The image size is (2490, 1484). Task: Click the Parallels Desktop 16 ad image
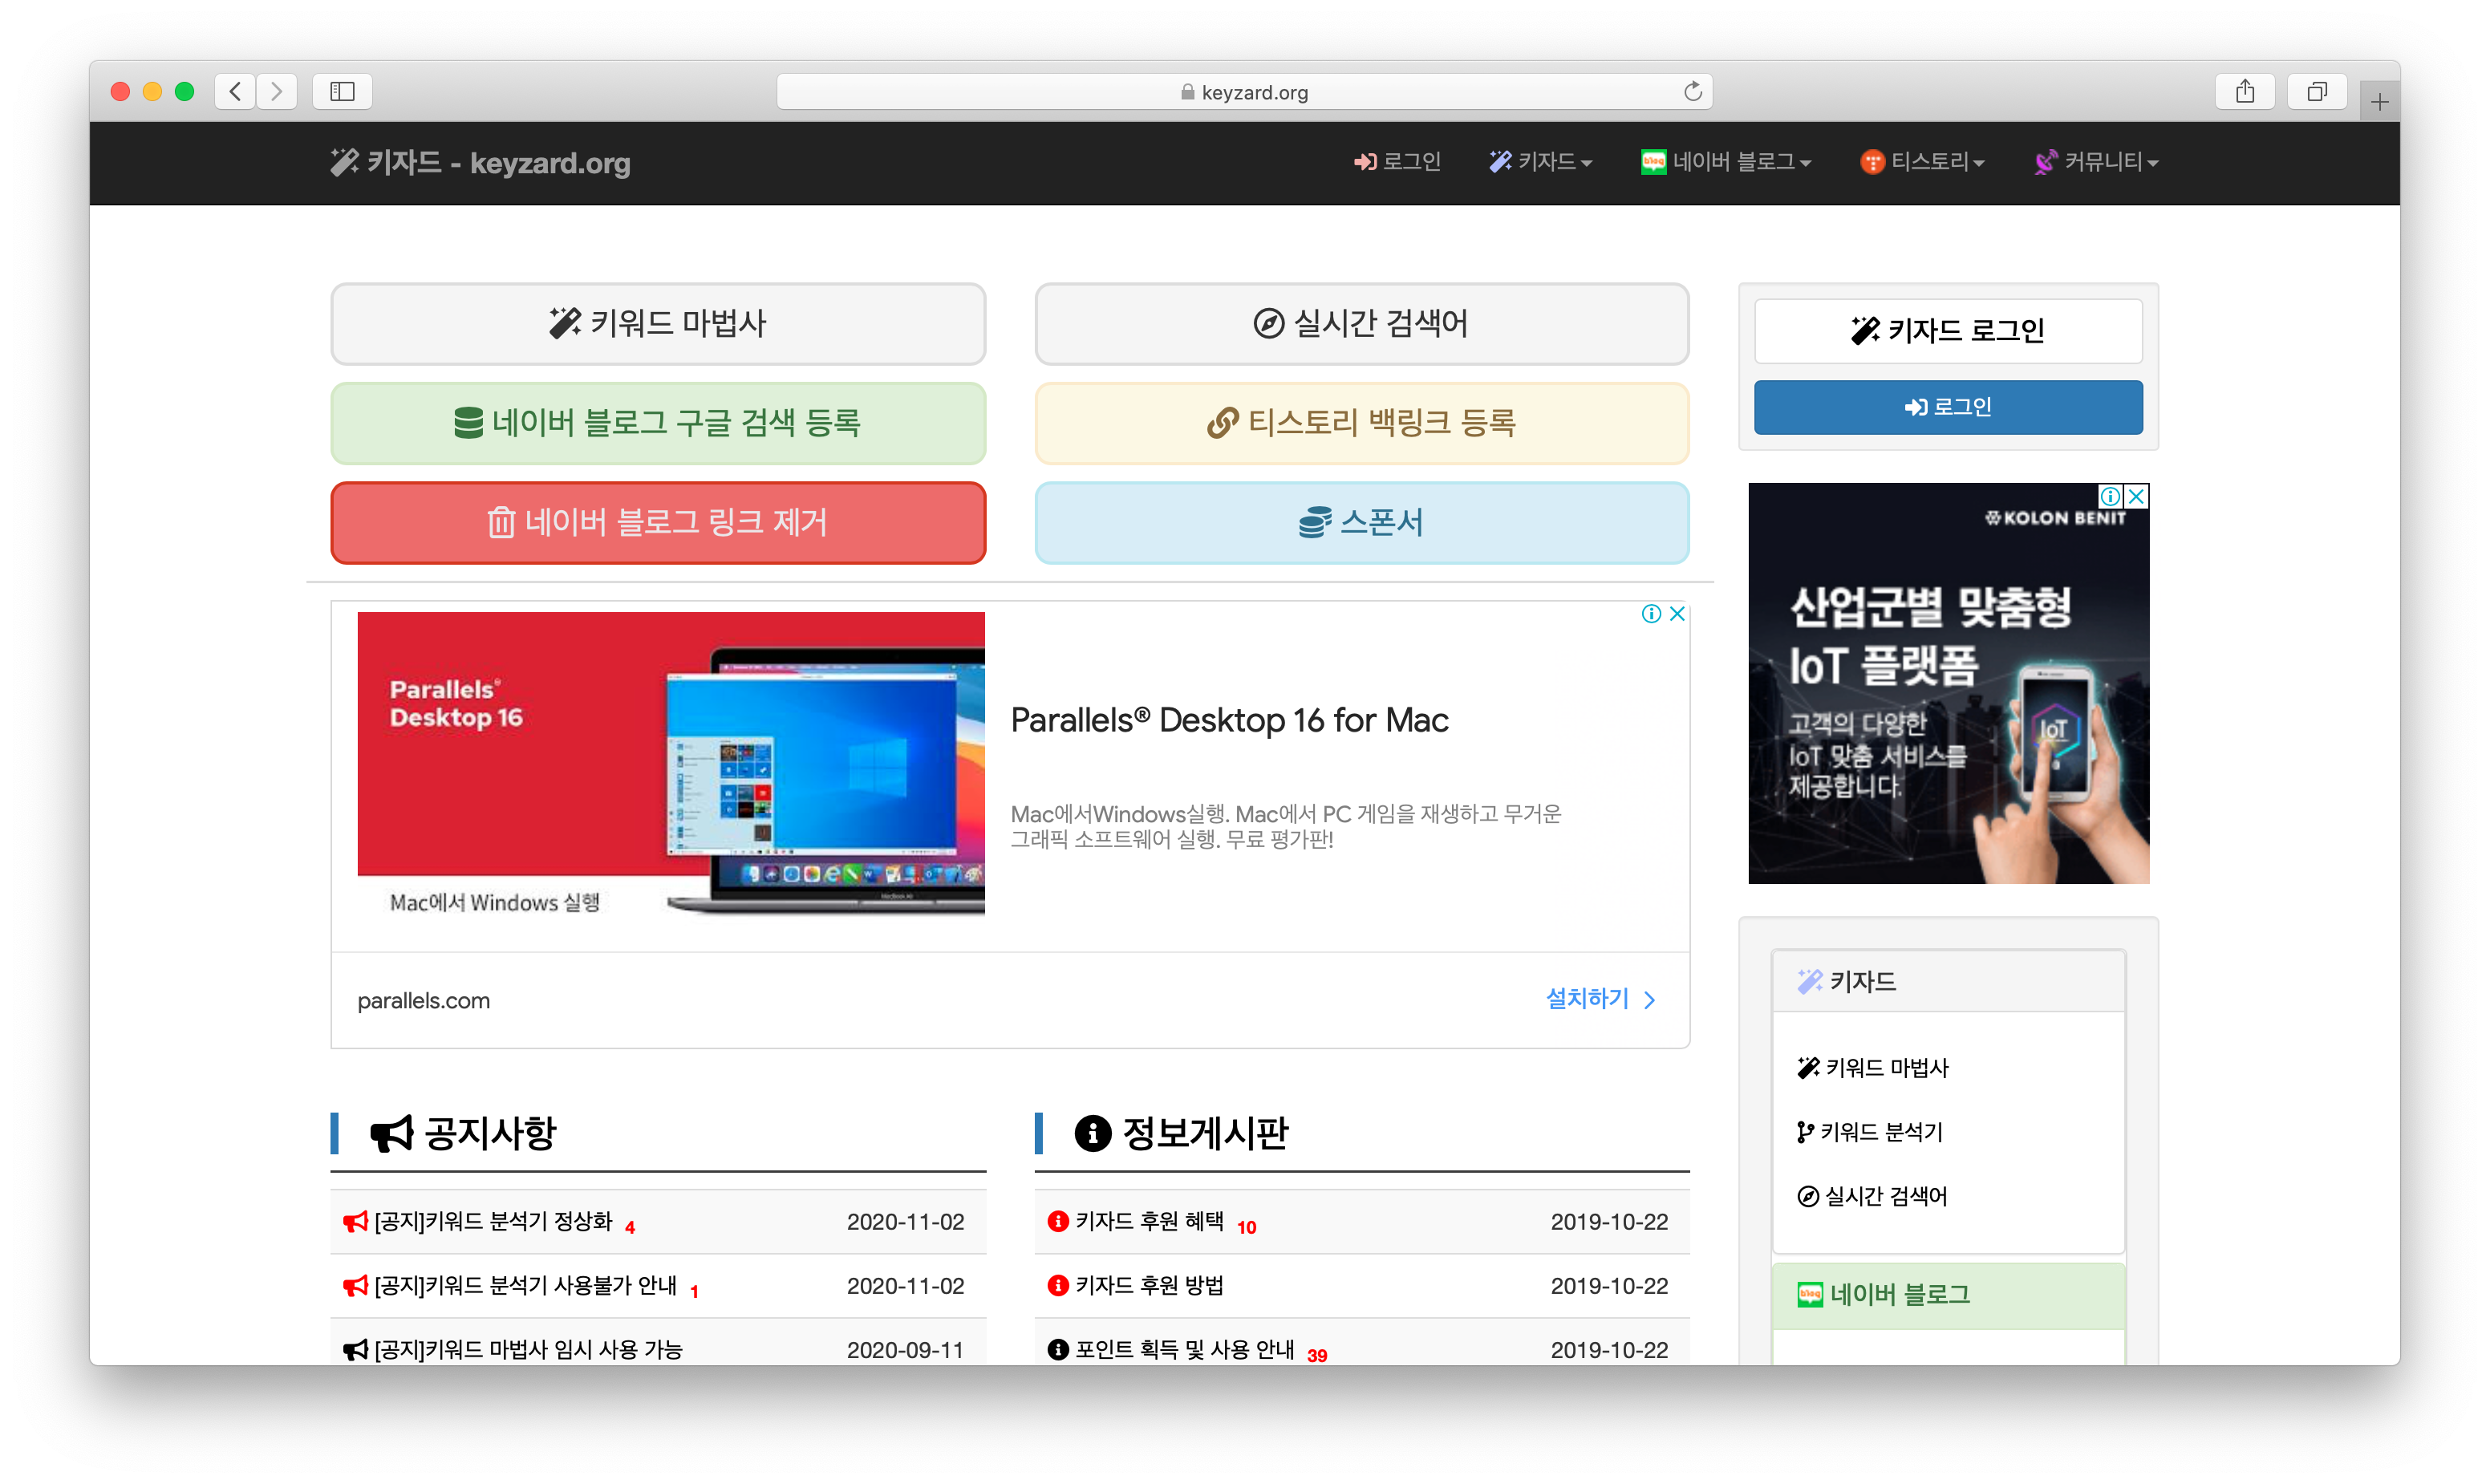coord(671,765)
